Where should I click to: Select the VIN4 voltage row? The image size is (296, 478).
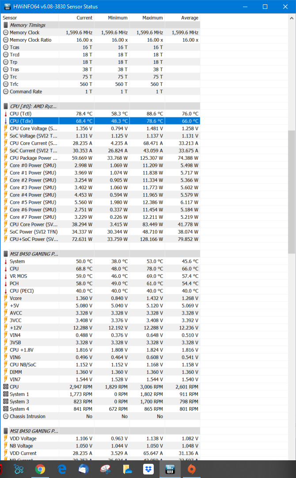tap(101, 335)
